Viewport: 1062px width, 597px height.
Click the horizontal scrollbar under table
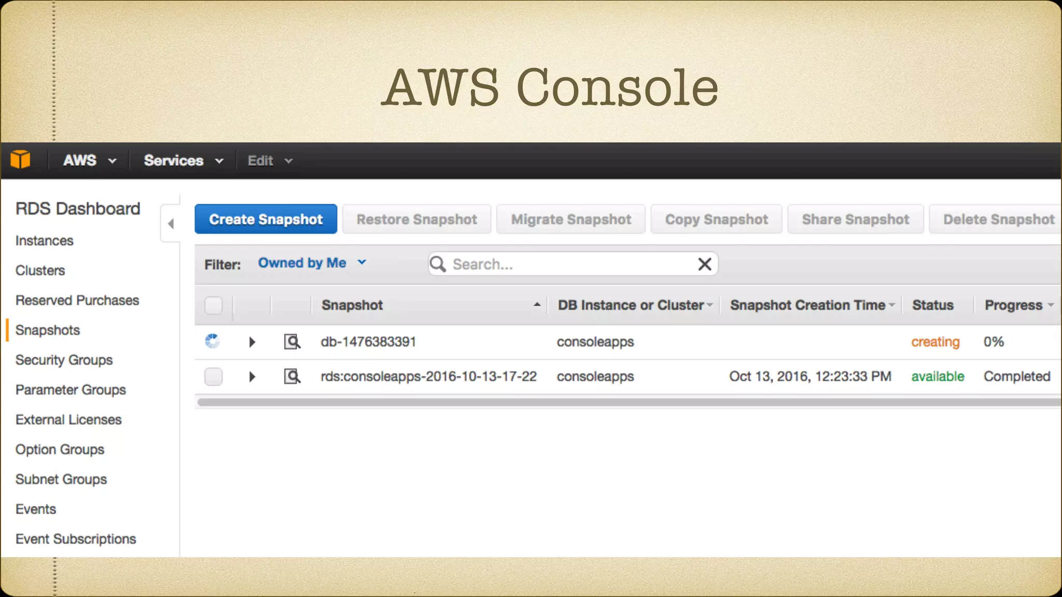coord(628,402)
